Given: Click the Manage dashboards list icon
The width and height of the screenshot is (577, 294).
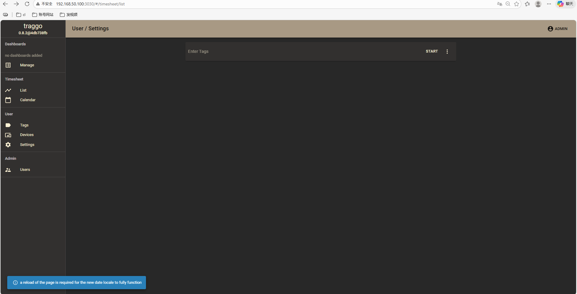Looking at the screenshot, I should point(8,65).
